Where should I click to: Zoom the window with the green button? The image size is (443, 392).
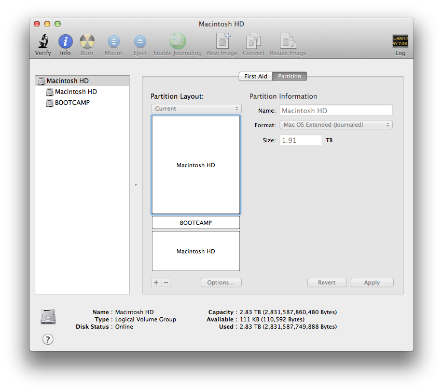point(58,24)
